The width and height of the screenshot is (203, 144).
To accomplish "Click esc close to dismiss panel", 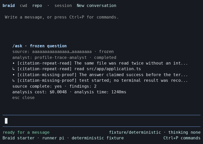I will point(23,98).
